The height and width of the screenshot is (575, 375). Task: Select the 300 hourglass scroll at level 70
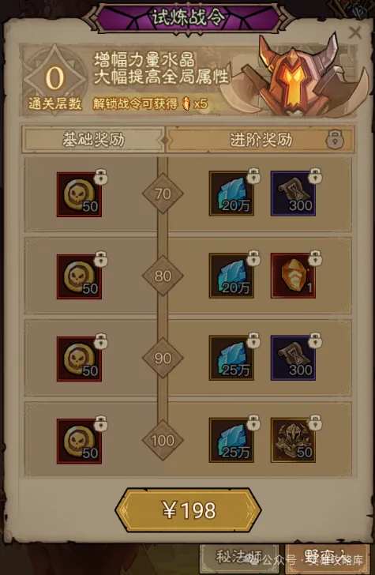point(293,194)
